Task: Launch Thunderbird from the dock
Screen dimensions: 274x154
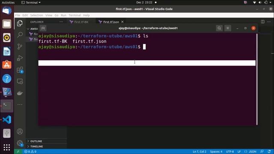Action: pyautogui.click(x=7, y=10)
